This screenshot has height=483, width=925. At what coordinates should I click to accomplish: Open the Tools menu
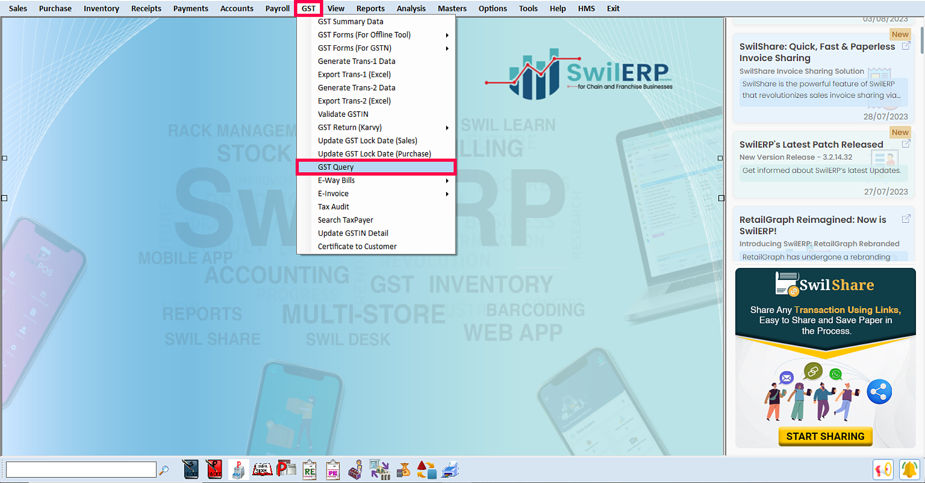coord(528,9)
